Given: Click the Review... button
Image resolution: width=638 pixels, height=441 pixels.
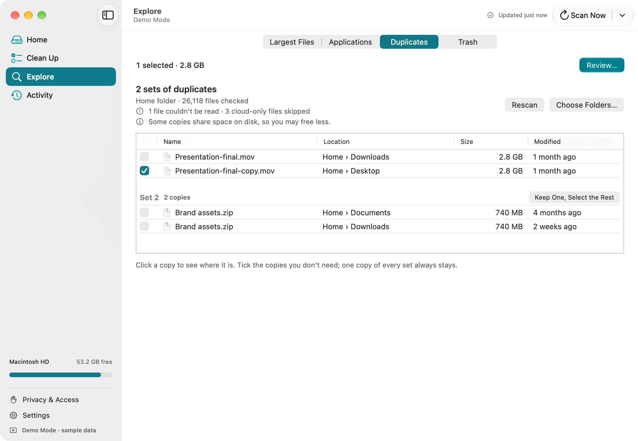Looking at the screenshot, I should click(x=601, y=65).
